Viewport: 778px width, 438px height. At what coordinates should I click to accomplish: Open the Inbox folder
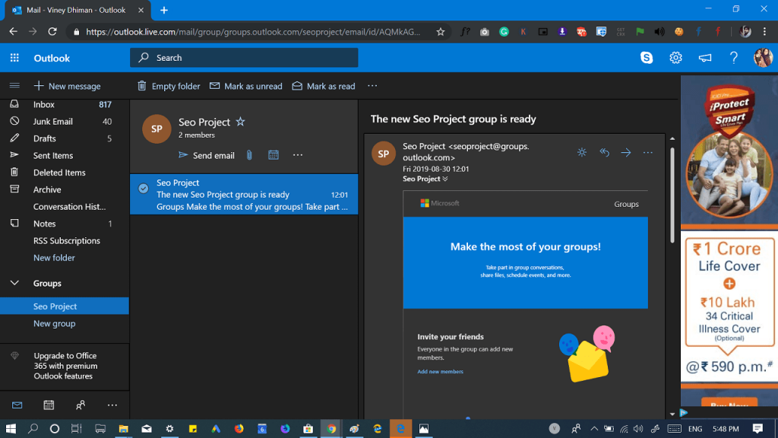[65, 104]
